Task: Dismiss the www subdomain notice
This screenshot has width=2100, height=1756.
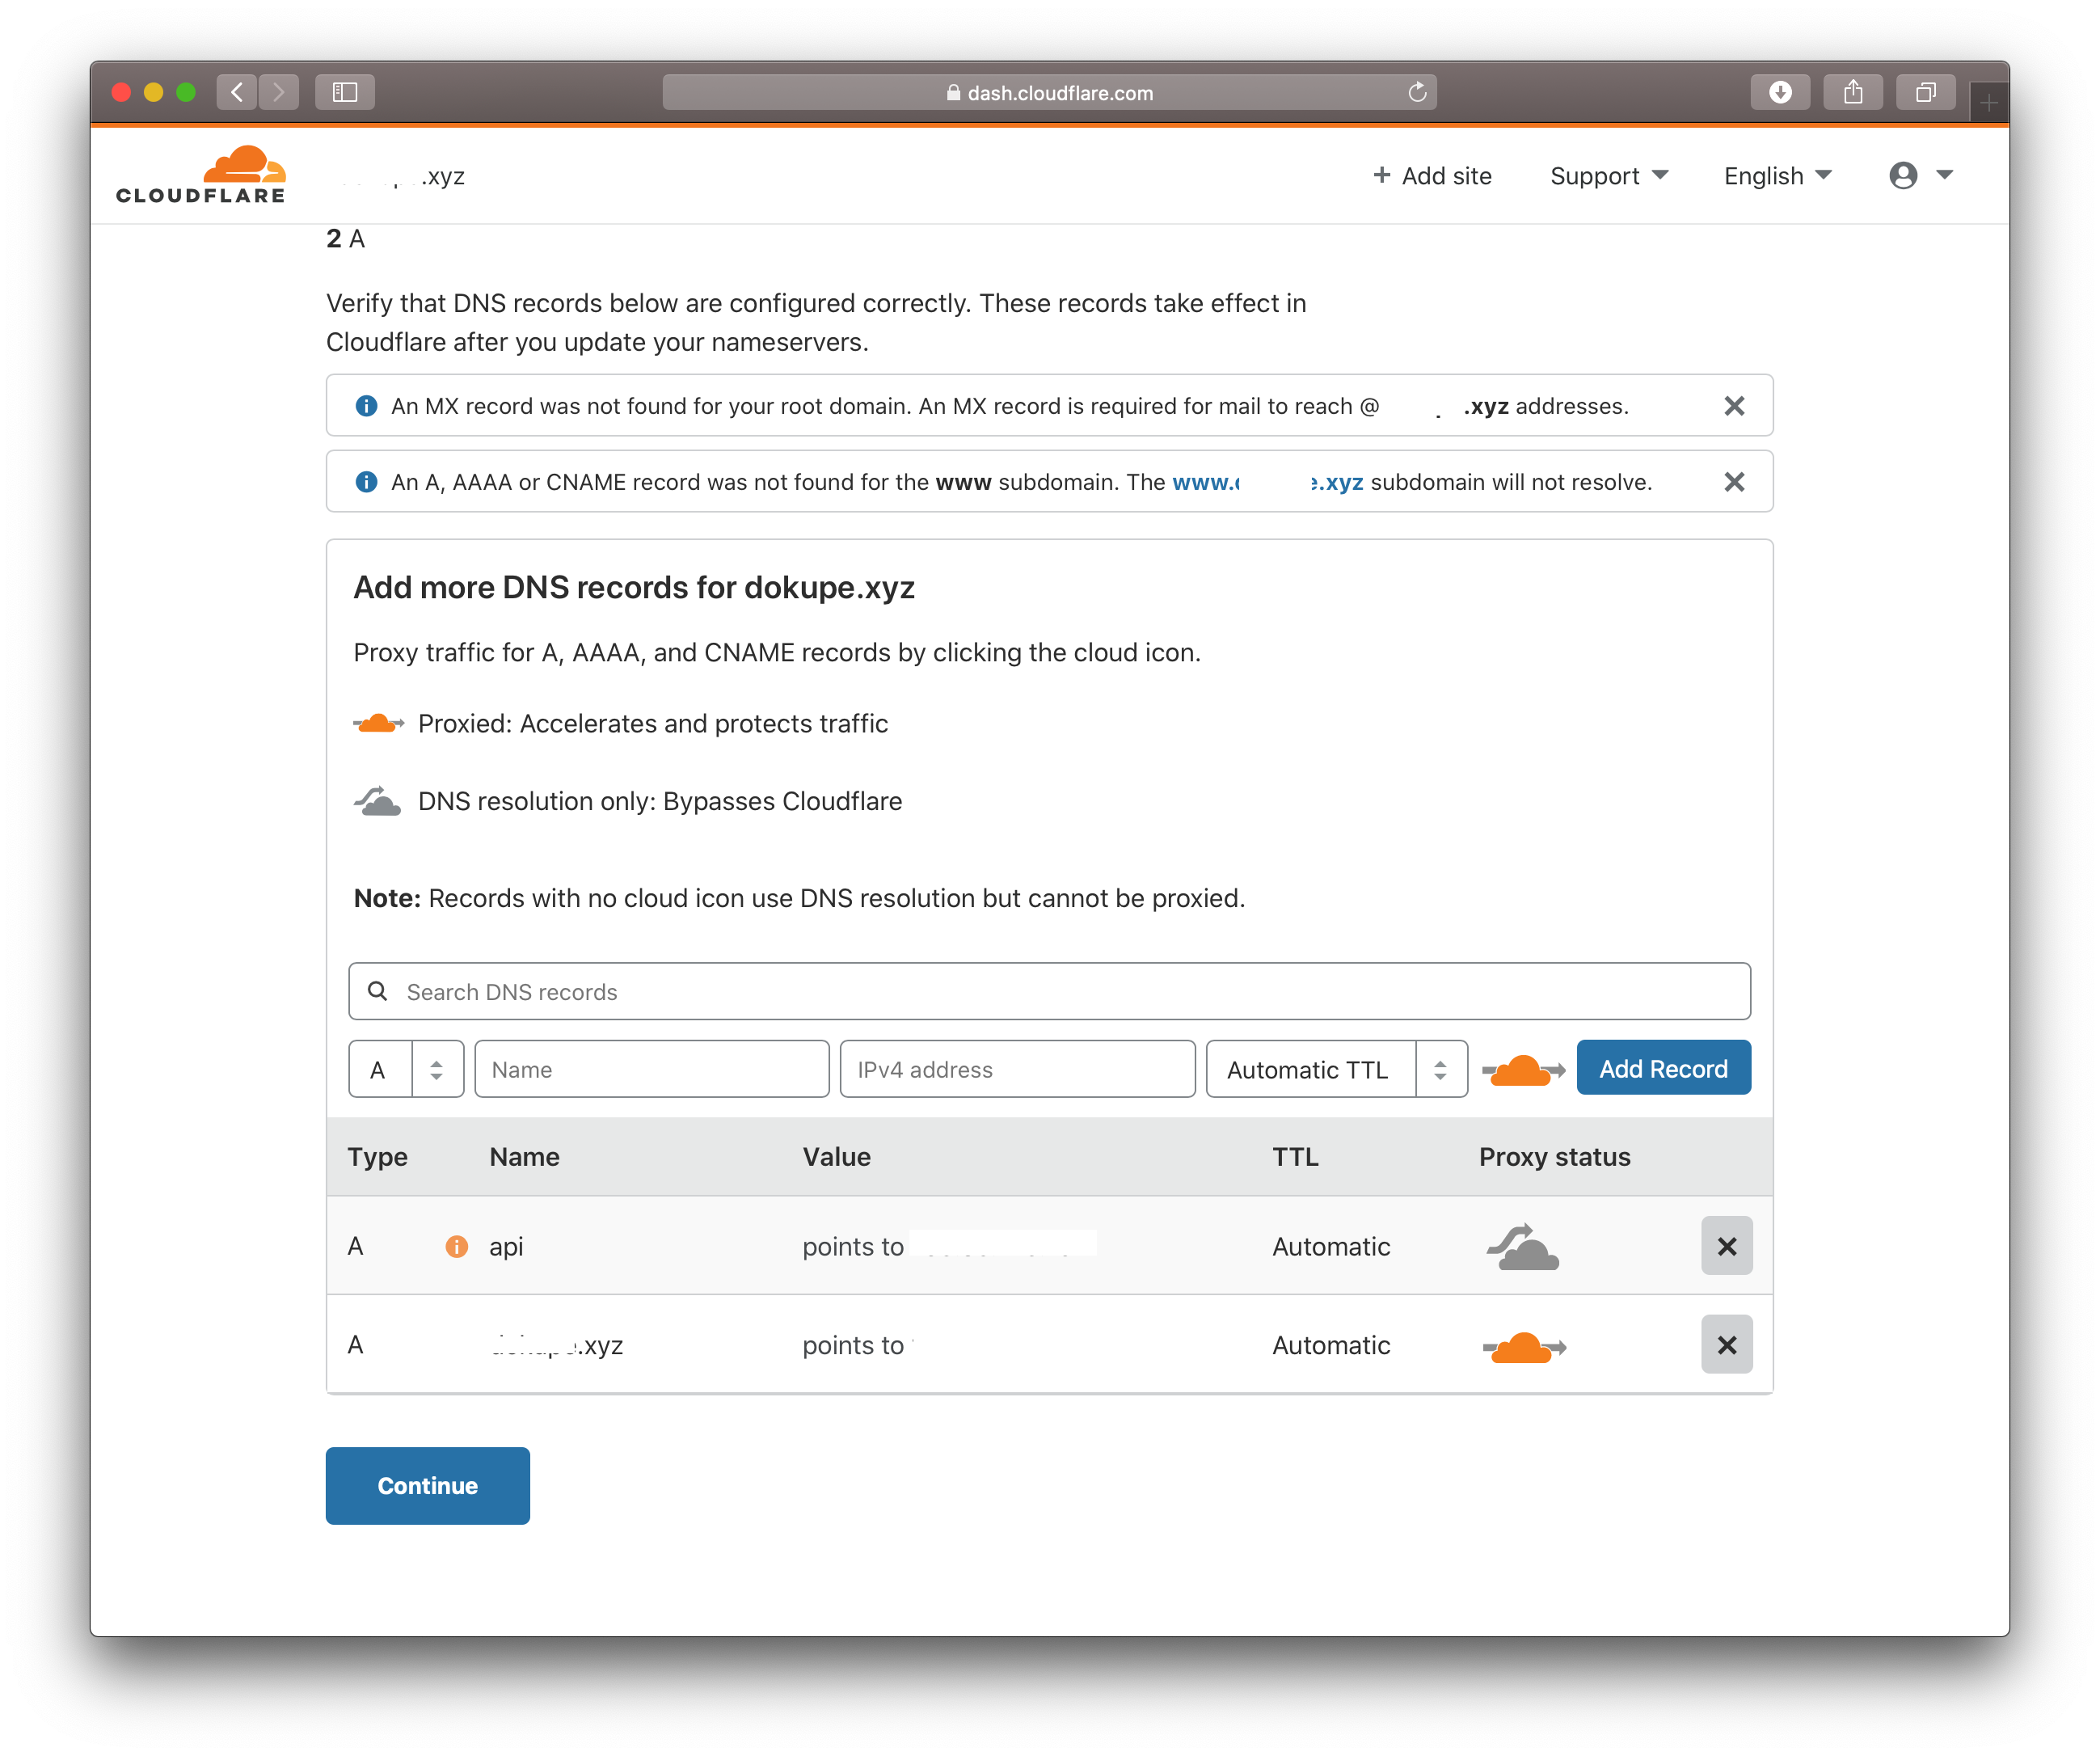Action: tap(1734, 481)
